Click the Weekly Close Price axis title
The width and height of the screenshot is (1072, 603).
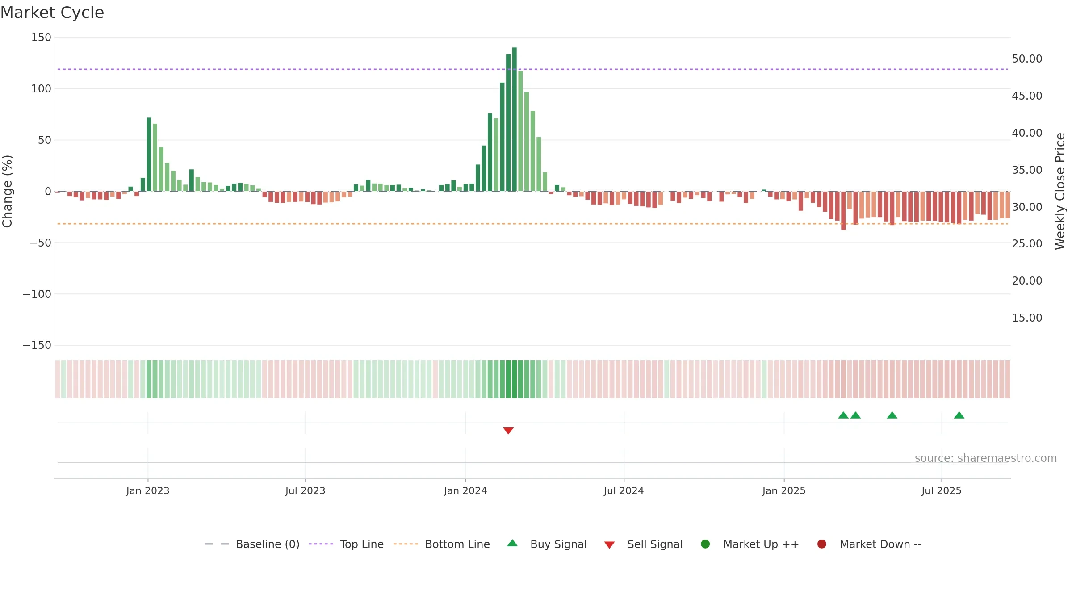[x=1060, y=191]
